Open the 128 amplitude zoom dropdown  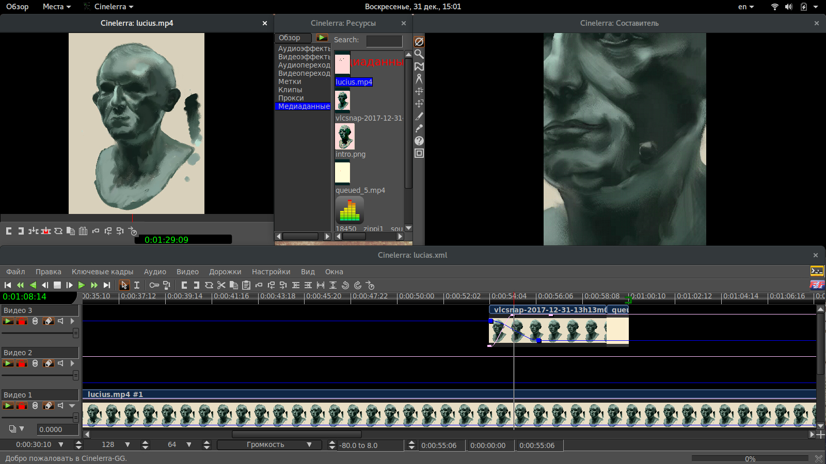128,444
